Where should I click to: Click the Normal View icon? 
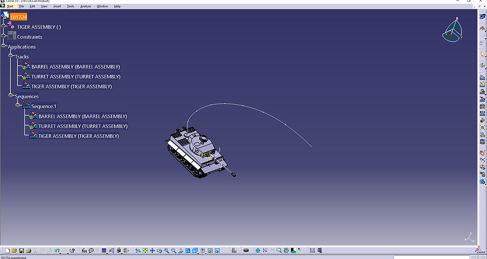pos(181,251)
